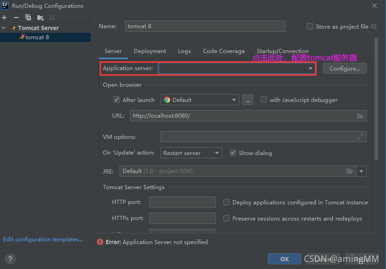Remove the selected configuration with minus icon

[16, 18]
